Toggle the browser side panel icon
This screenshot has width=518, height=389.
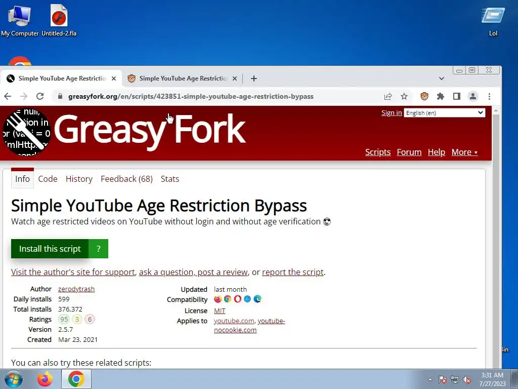tap(457, 96)
